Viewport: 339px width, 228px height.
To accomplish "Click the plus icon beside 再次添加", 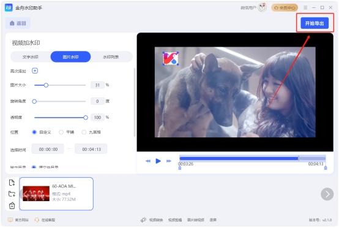I will (35, 71).
